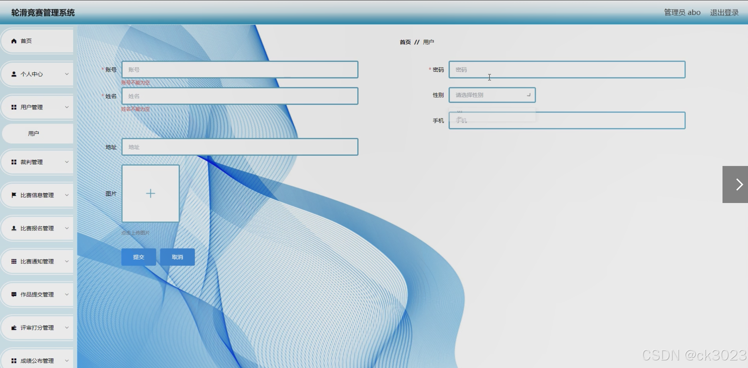Expand 个人中心 menu chevron
Viewport: 748px width, 368px height.
click(67, 74)
